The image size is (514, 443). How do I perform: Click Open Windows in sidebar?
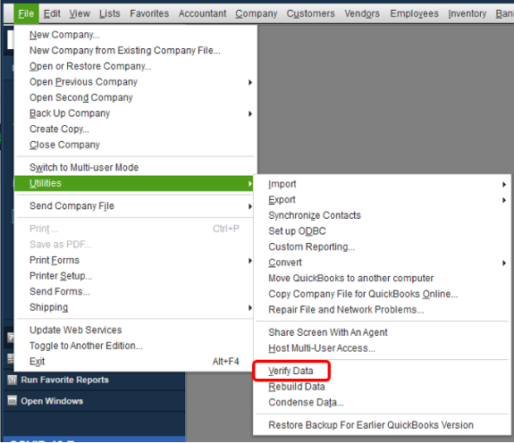tap(52, 401)
